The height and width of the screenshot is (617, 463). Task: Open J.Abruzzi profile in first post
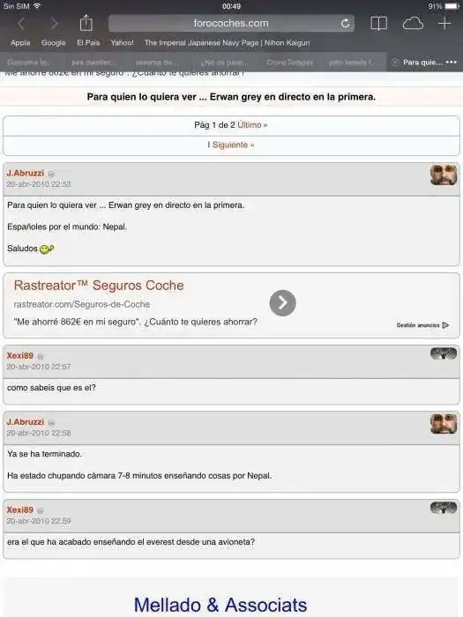[26, 173]
